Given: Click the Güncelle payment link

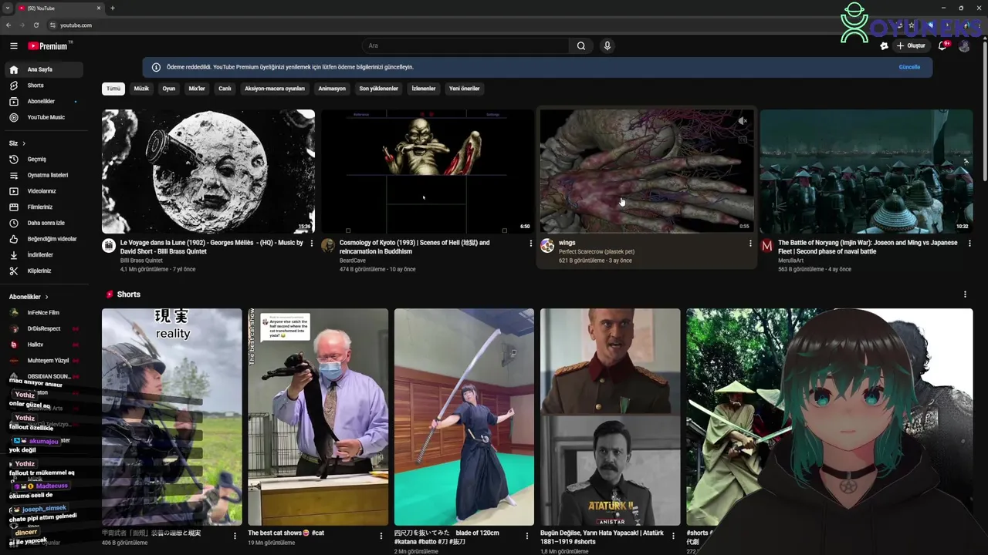Looking at the screenshot, I should click(909, 67).
